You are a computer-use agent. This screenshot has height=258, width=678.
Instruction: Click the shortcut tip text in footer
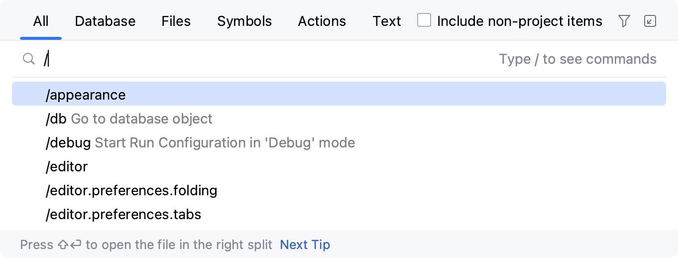[146, 245]
